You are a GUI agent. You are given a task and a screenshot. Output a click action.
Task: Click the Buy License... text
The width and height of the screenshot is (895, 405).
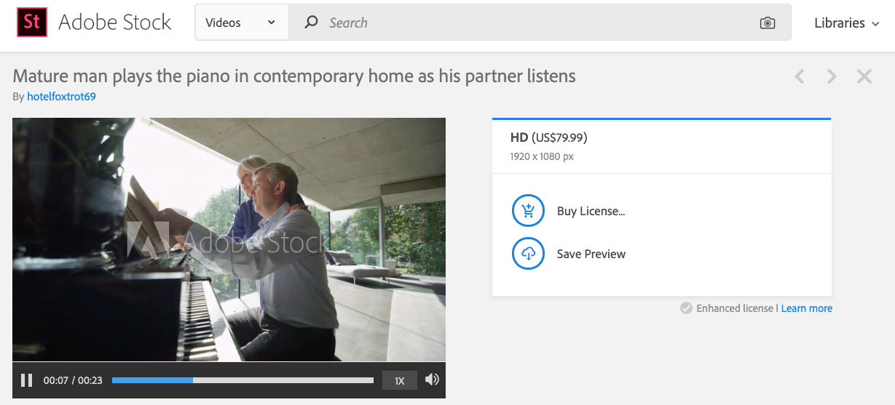pos(591,212)
